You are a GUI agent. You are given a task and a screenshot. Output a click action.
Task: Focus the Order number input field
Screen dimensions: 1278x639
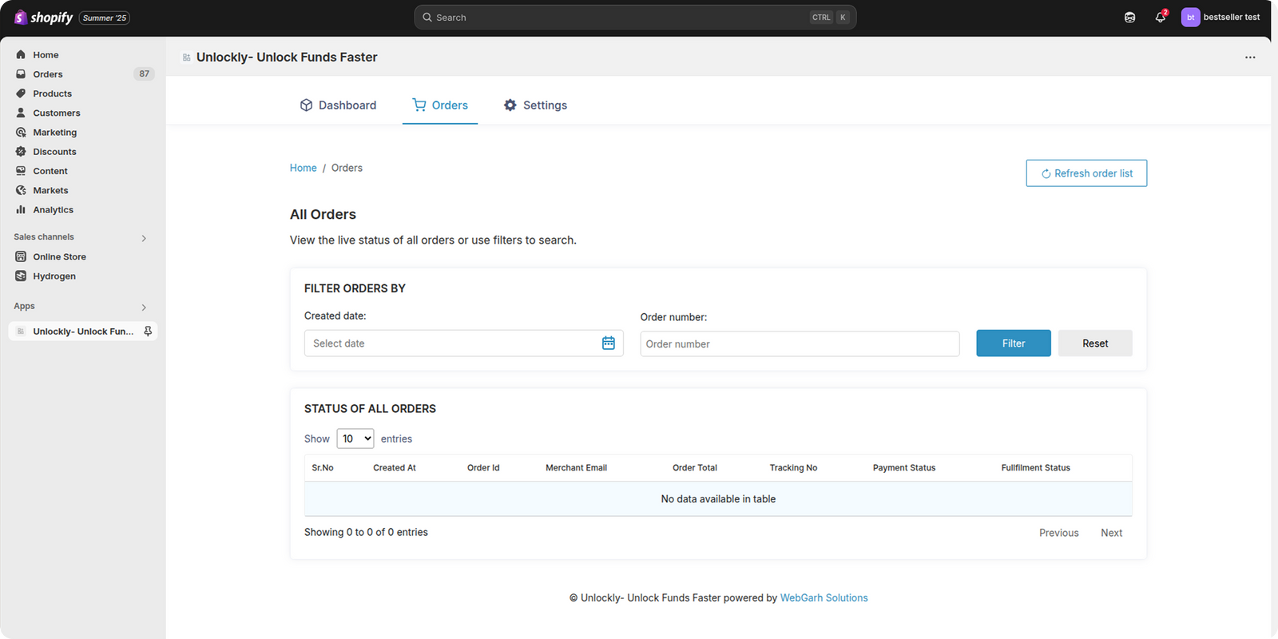pos(799,344)
